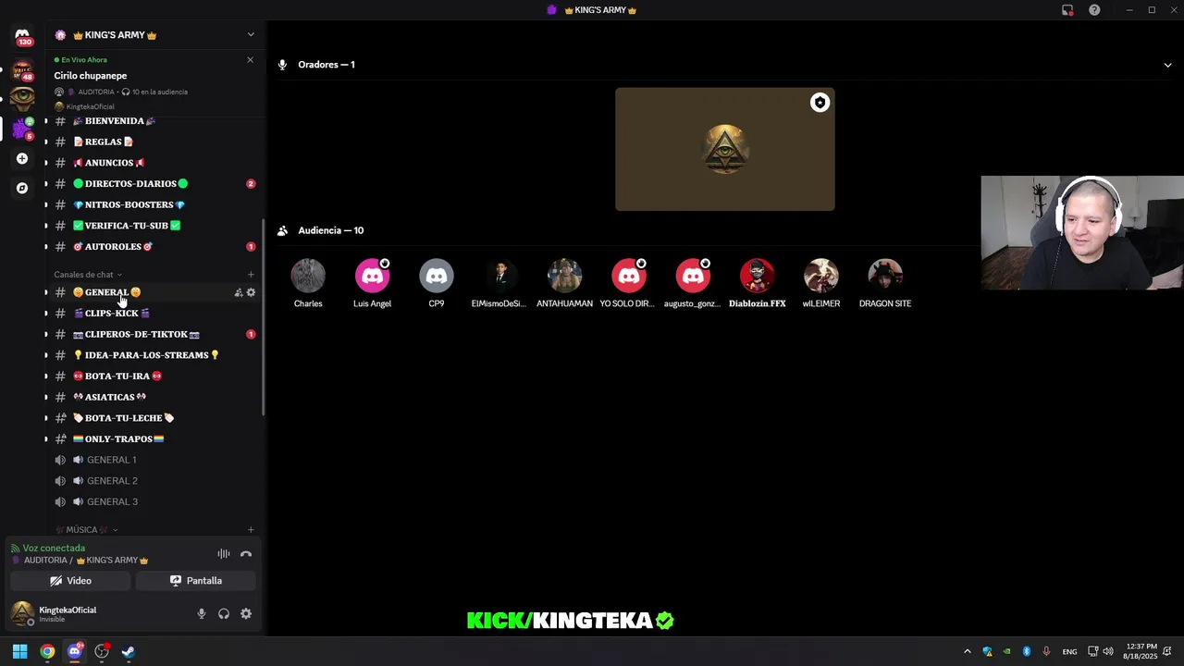1184x666 pixels.
Task: Join GENERAL 2 voice channel
Action: pos(154,481)
